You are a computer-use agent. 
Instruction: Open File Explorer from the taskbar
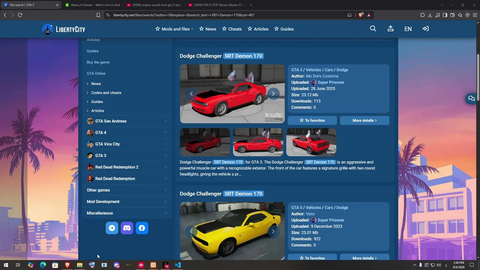pos(79,265)
